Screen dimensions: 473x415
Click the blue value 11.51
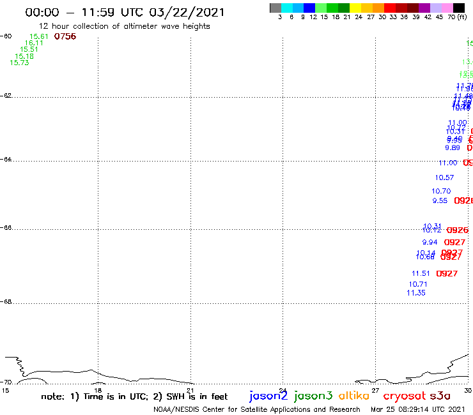point(421,273)
